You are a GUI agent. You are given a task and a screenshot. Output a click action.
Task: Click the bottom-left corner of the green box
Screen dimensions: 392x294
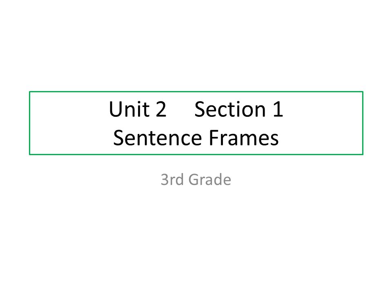(x=30, y=154)
